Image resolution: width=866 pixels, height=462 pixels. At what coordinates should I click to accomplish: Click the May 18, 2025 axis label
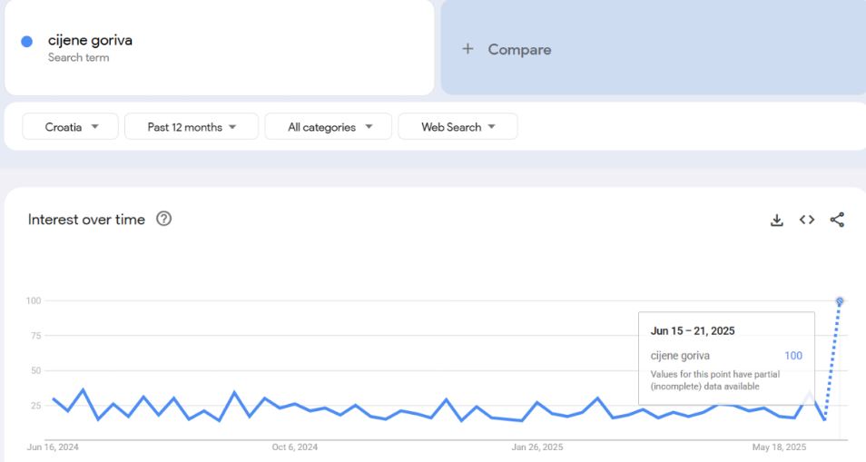[779, 447]
